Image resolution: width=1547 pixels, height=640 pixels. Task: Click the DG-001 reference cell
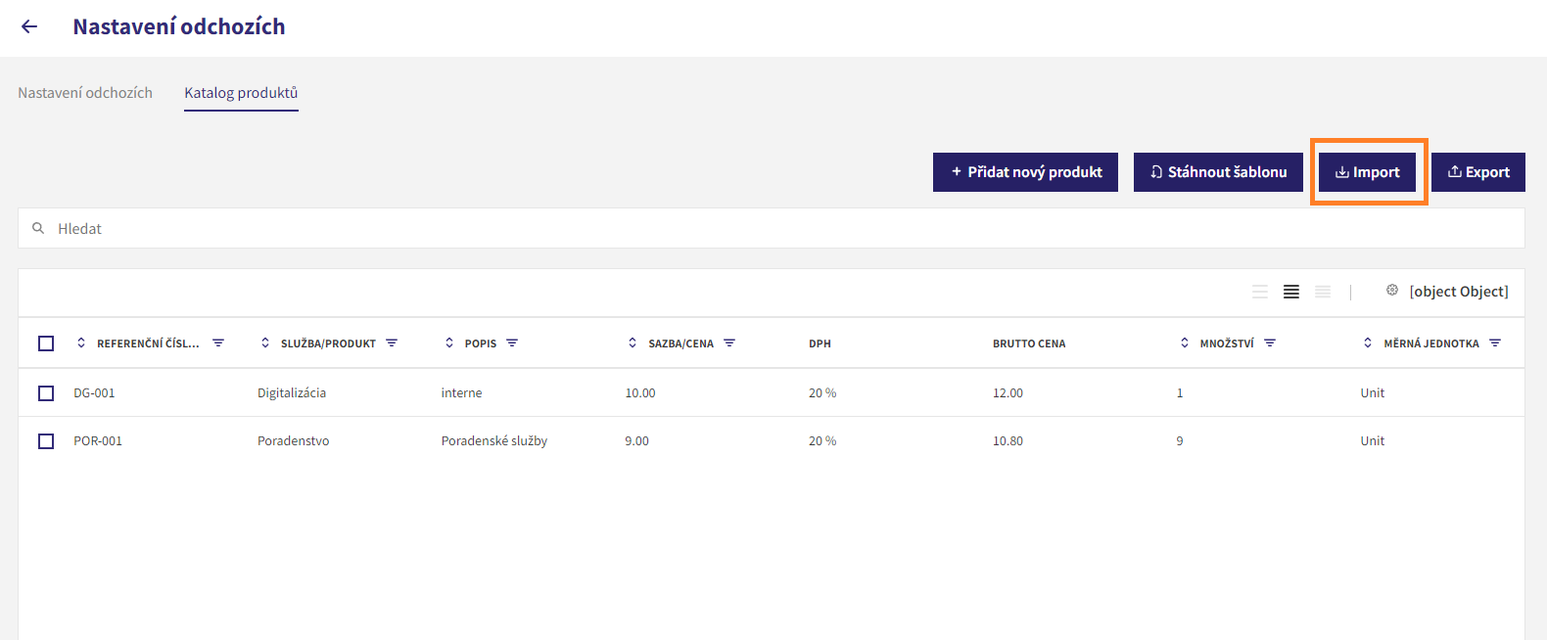pyautogui.click(x=94, y=392)
